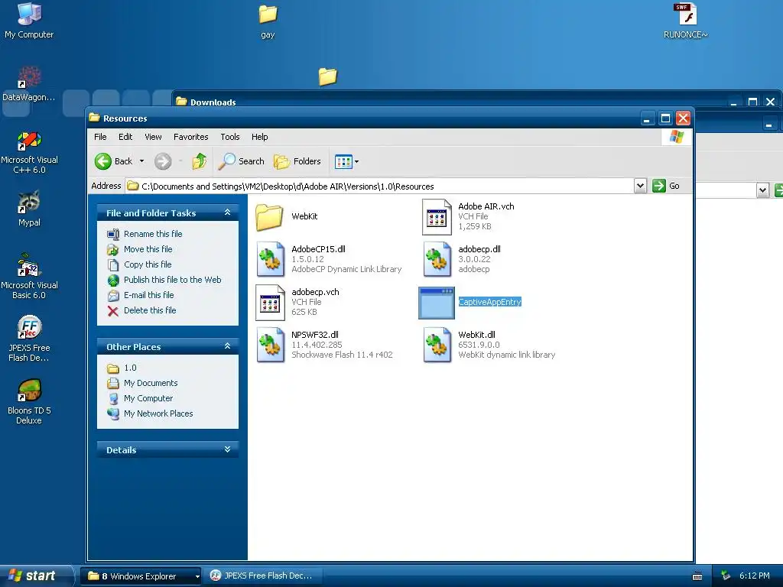Click the network tray icon near clock

(x=725, y=576)
